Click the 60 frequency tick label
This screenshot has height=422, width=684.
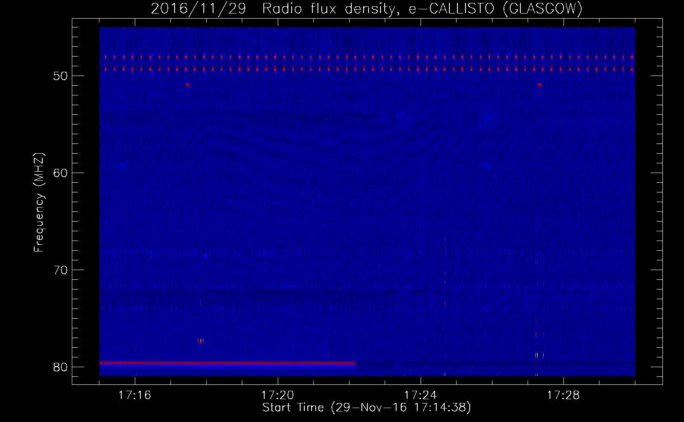point(60,173)
